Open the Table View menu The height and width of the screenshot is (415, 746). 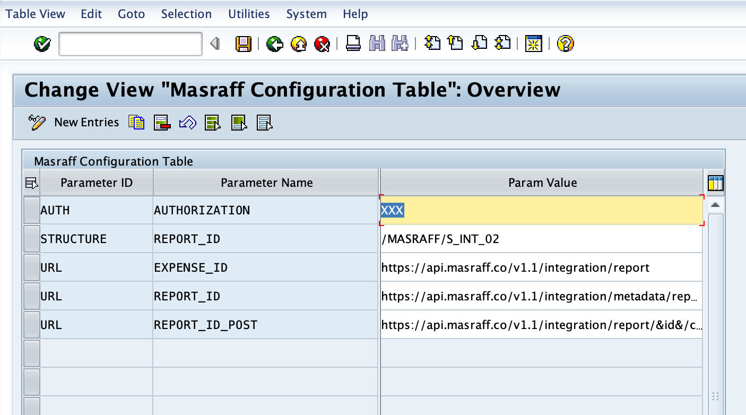(36, 14)
